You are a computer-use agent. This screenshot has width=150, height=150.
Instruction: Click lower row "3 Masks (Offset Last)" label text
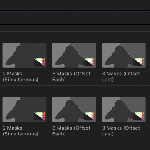[x=121, y=131]
